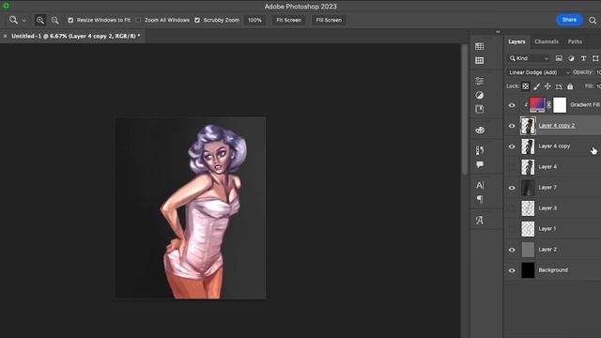601x338 pixels.
Task: Open the top grid panel icon in dock
Action: pos(479,46)
